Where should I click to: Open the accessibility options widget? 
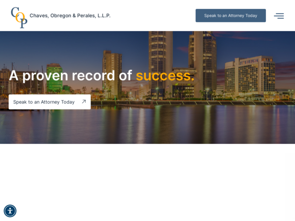[10, 211]
